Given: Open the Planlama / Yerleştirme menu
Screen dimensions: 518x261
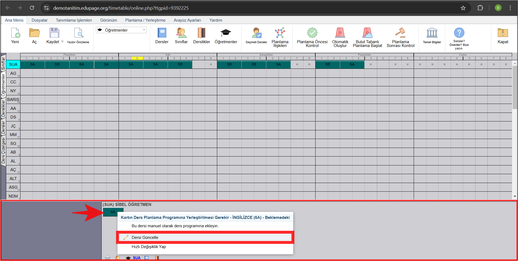Looking at the screenshot, I should click(x=145, y=20).
